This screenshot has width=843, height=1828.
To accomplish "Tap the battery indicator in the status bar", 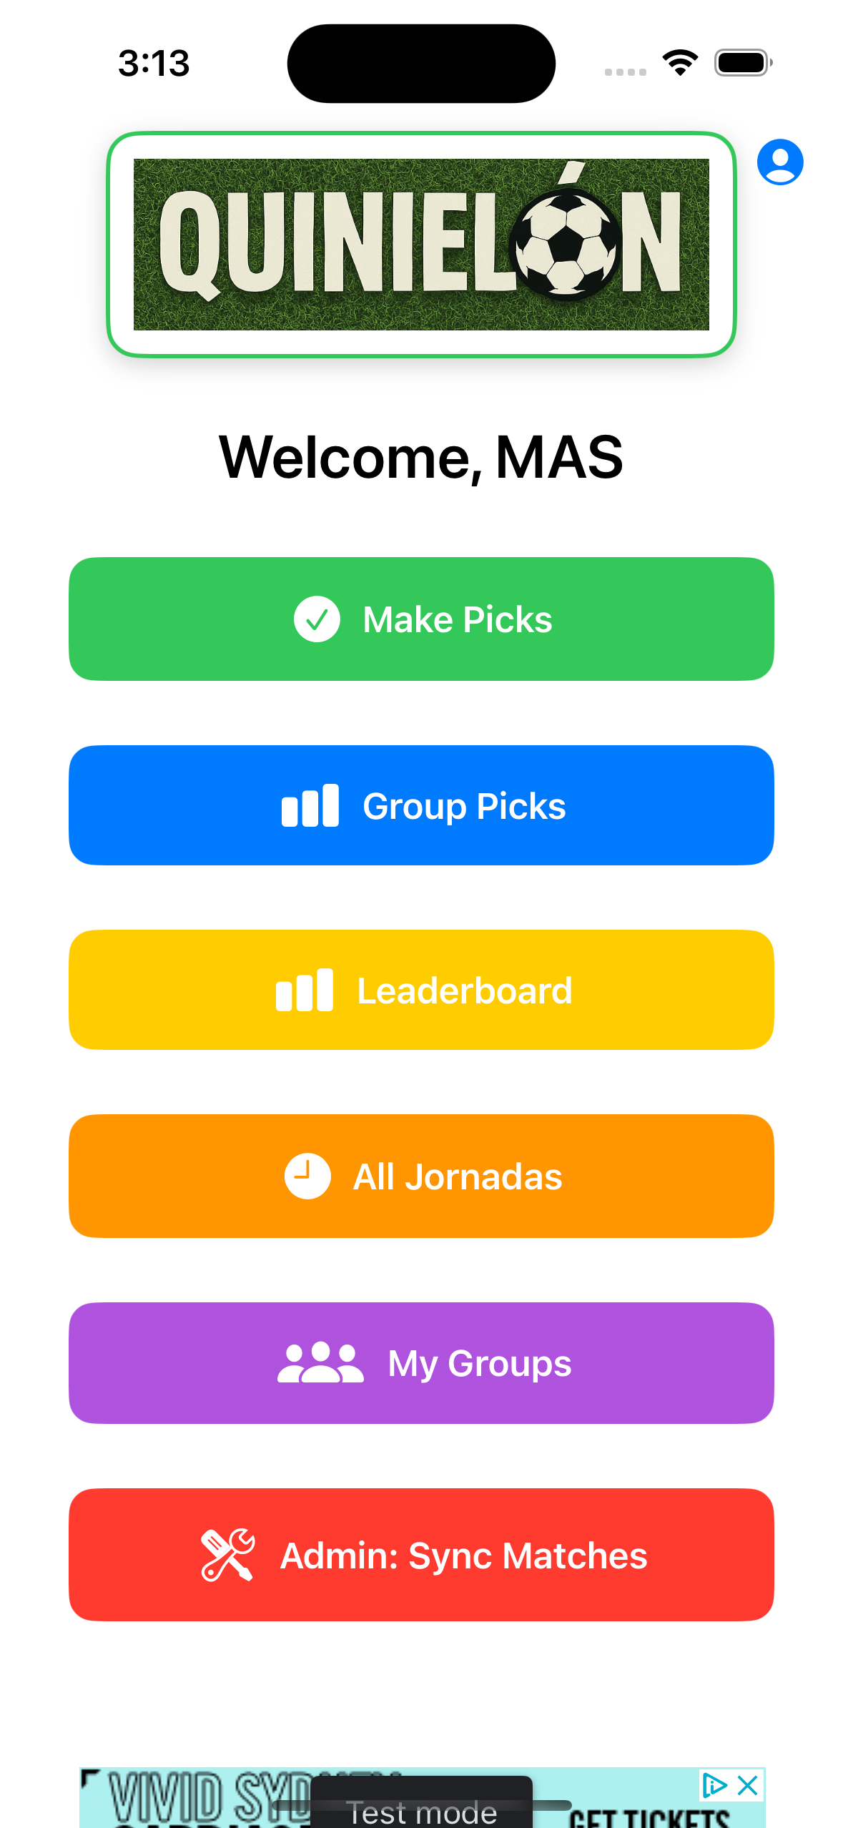I will 743,62.
